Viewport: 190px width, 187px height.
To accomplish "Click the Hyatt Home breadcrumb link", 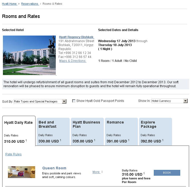I will click(x=9, y=4).
